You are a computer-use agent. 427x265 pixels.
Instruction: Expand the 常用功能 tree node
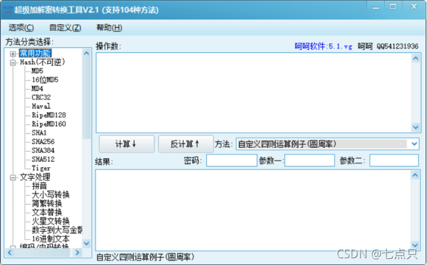point(12,54)
